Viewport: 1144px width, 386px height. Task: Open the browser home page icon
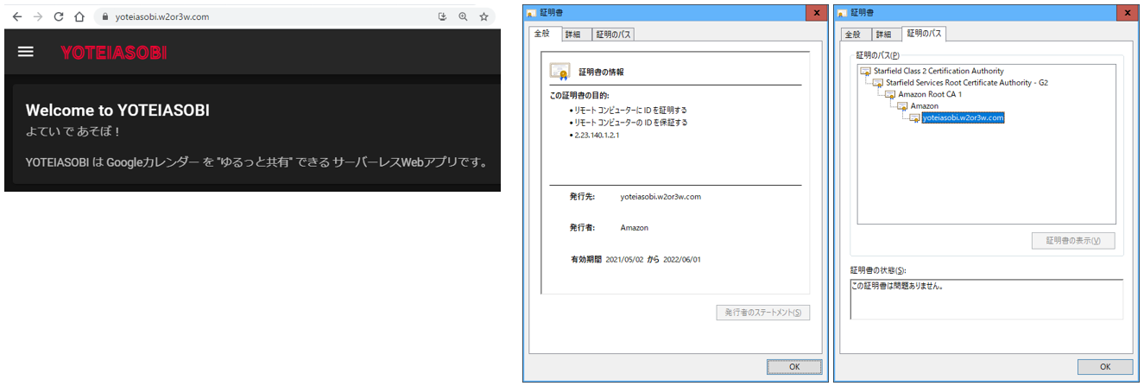(x=79, y=16)
